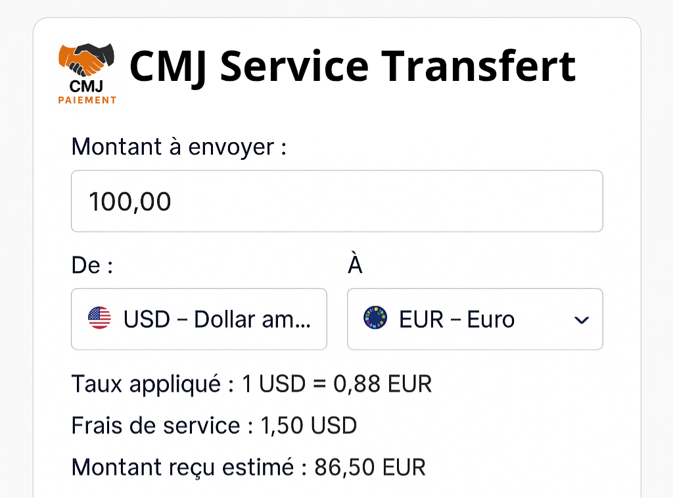Click the "À" label above the Euro selector
Viewport: 673px width, 498px height.
click(x=355, y=266)
